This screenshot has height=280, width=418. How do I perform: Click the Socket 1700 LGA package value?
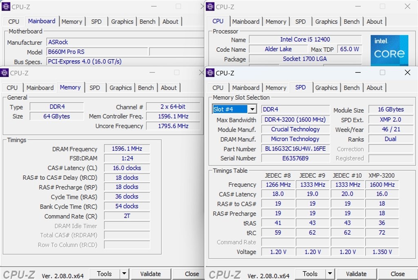[305, 59]
